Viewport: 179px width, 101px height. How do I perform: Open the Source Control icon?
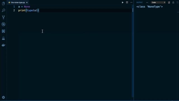(3, 17)
